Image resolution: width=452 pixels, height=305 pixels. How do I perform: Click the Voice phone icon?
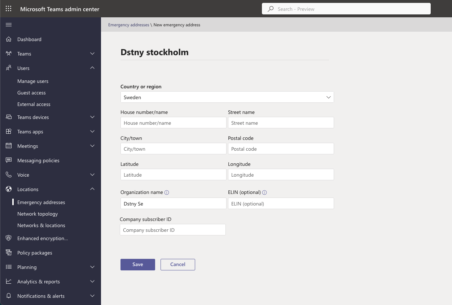click(x=9, y=175)
